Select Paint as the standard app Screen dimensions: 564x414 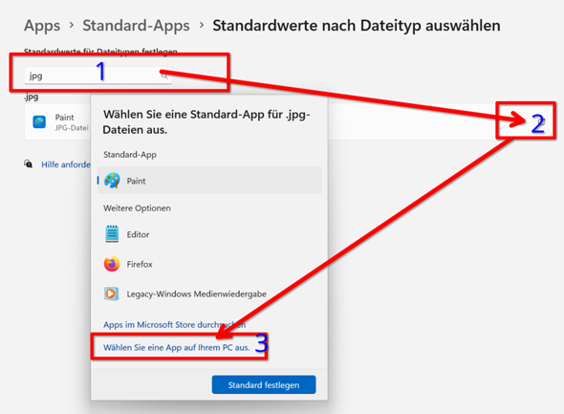pyautogui.click(x=209, y=181)
